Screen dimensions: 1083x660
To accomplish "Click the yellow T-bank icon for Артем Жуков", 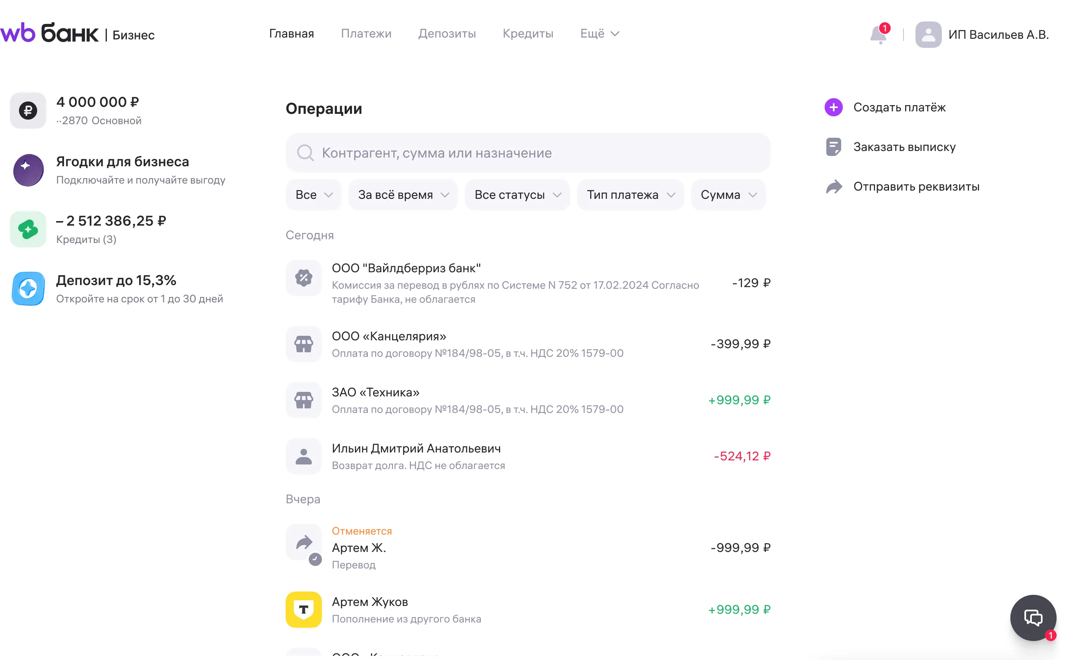I will click(304, 609).
